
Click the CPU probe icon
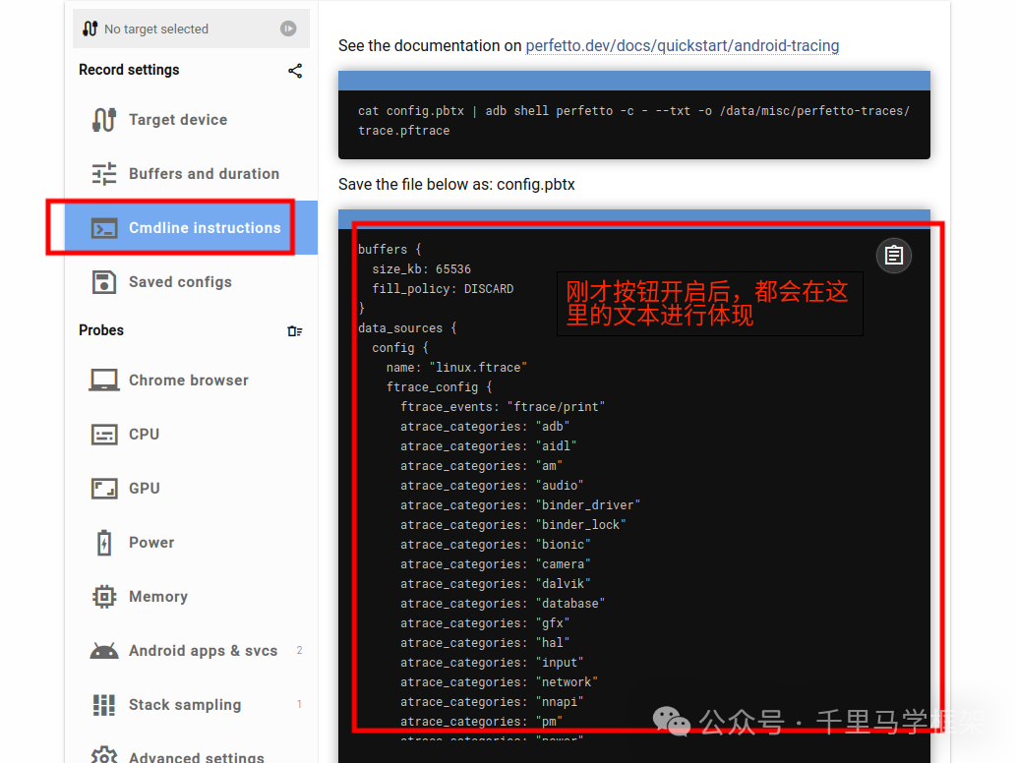point(104,435)
